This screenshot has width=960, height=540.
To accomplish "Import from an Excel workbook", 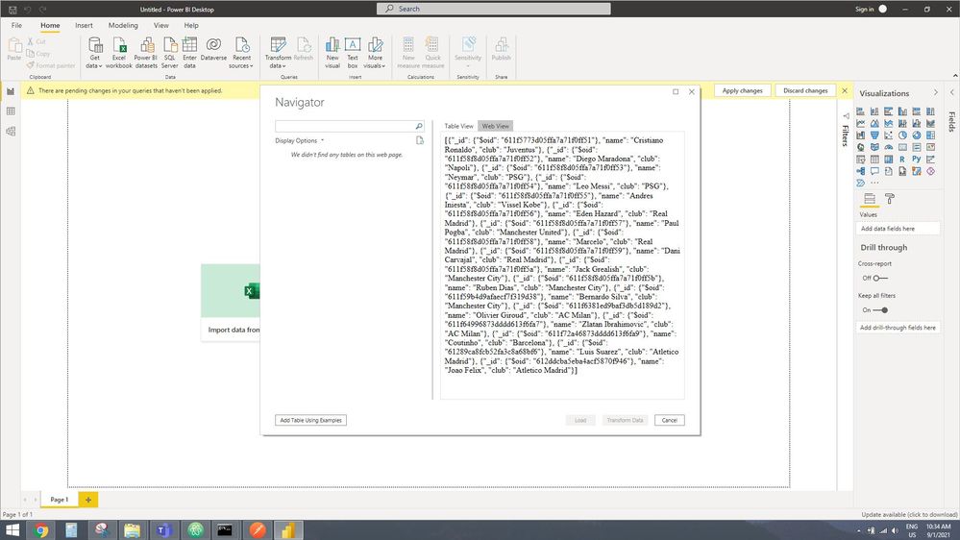I will [x=119, y=53].
